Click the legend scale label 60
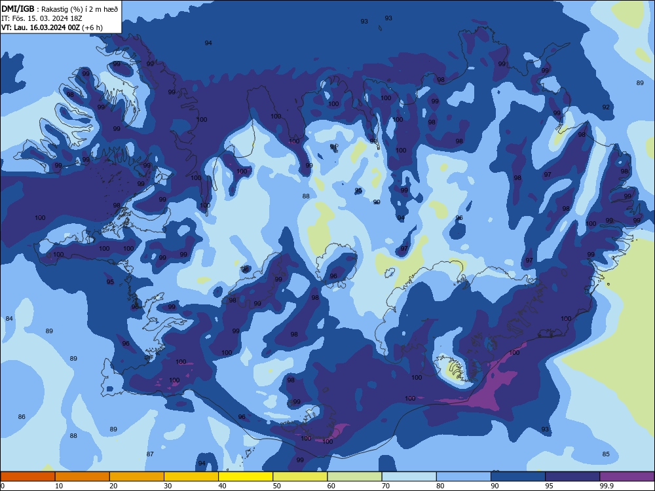The height and width of the screenshot is (491, 655). point(331,486)
